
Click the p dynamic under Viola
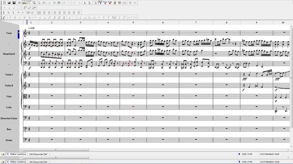click(276, 101)
